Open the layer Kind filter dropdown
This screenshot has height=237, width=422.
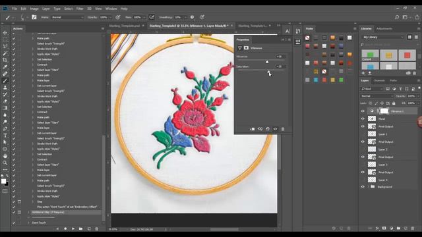tap(372, 89)
